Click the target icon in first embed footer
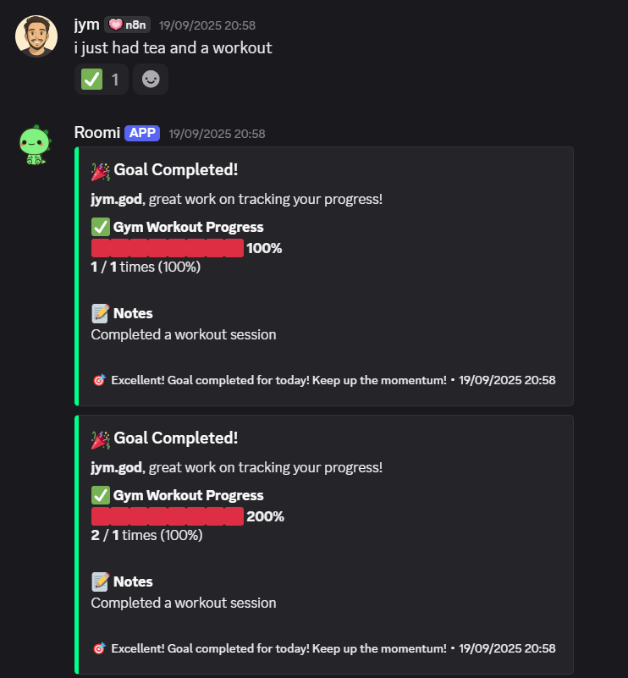 [98, 380]
